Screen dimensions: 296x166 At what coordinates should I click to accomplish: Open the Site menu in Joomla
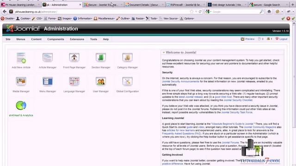8,39
